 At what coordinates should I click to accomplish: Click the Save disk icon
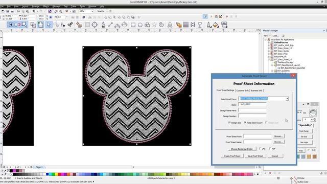[8, 11]
